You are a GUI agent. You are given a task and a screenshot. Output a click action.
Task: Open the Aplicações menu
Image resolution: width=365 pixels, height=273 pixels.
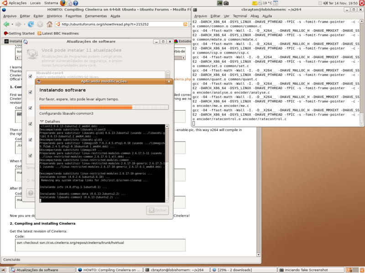(x=17, y=3)
